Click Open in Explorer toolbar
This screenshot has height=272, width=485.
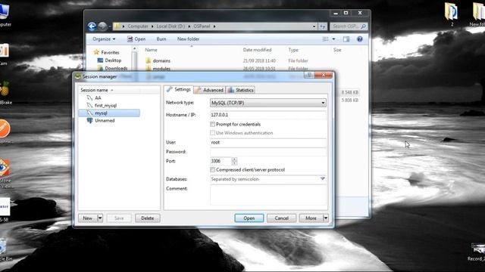pos(136,39)
